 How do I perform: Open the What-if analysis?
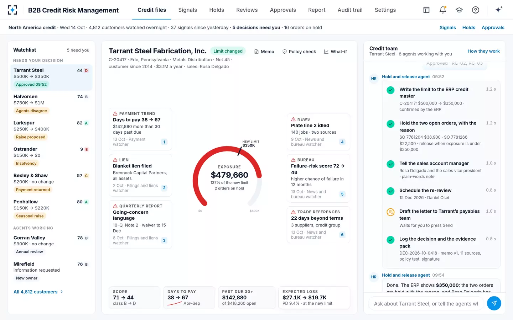[x=336, y=52]
